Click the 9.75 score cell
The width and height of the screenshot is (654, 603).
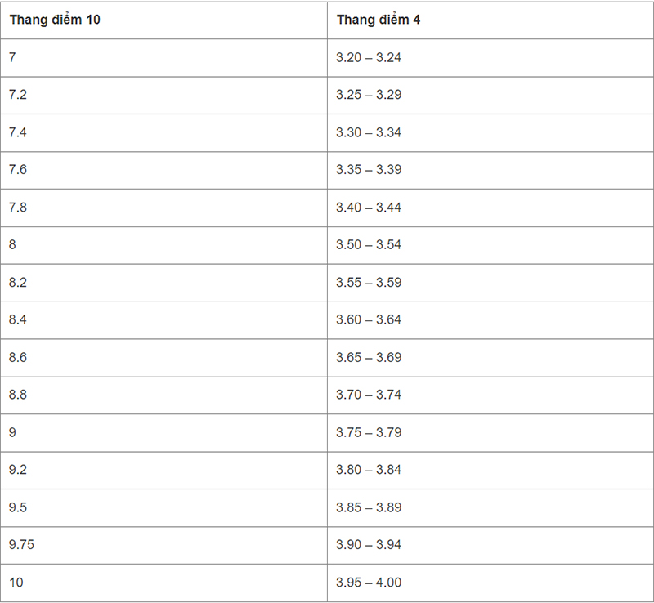coord(163,546)
